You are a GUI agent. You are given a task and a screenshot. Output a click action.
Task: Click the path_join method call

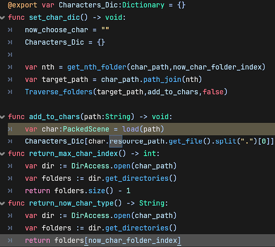(162, 80)
